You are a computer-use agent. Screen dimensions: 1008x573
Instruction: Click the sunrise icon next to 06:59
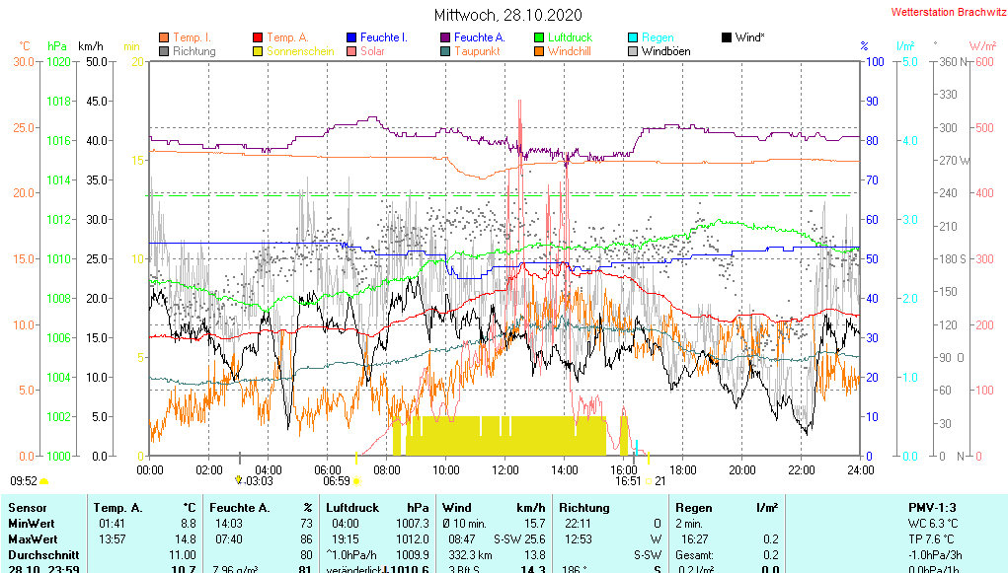[x=355, y=481]
